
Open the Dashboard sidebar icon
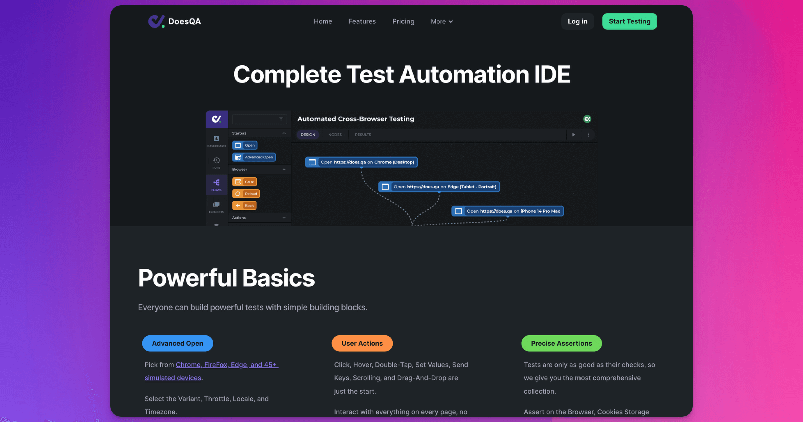[x=216, y=141]
